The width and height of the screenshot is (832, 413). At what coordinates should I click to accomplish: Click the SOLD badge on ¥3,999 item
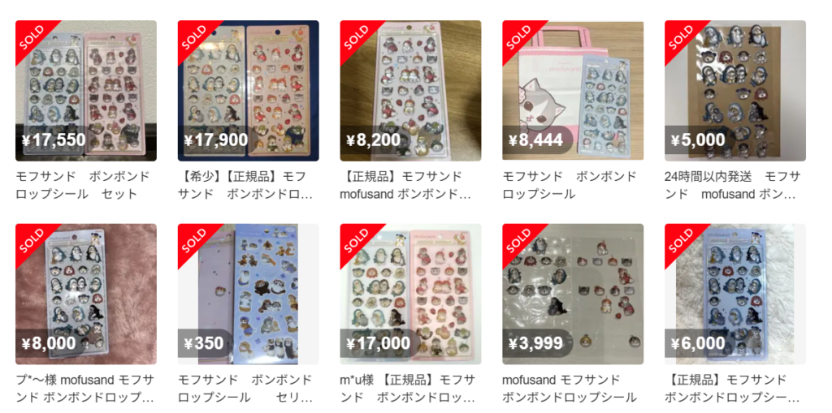click(x=519, y=240)
